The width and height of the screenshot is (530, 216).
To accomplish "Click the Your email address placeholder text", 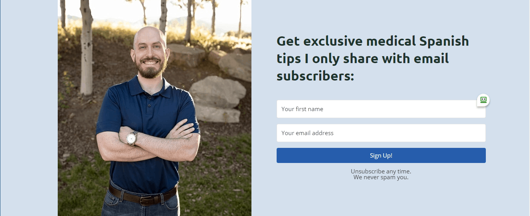I will click(x=307, y=133).
